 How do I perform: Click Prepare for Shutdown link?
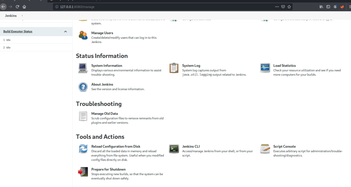[x=108, y=169]
